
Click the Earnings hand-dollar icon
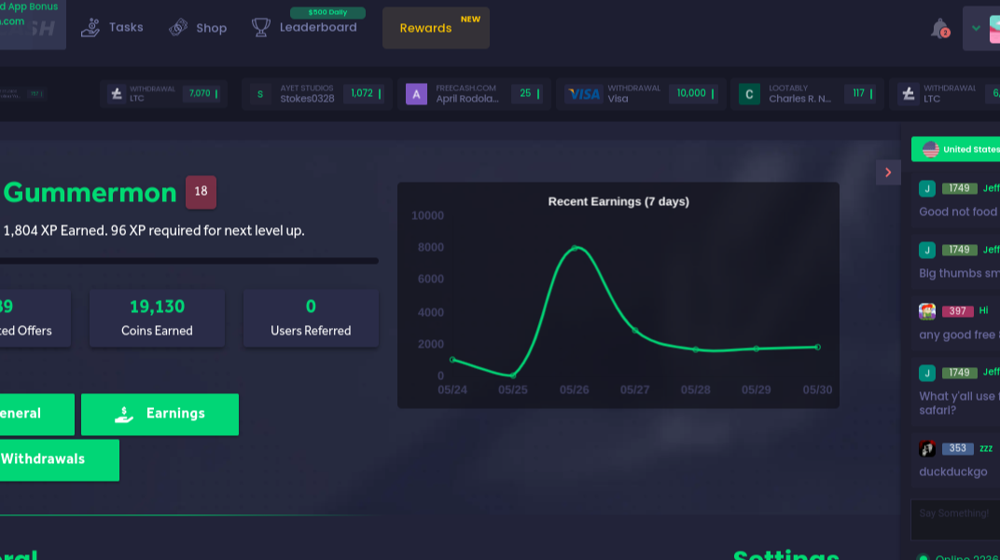tap(124, 414)
